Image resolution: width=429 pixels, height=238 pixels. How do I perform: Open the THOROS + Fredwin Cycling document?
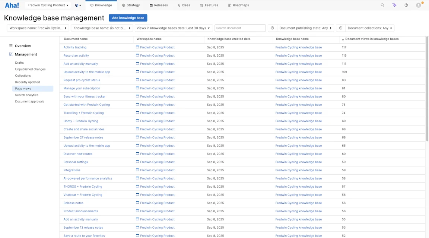point(83,187)
